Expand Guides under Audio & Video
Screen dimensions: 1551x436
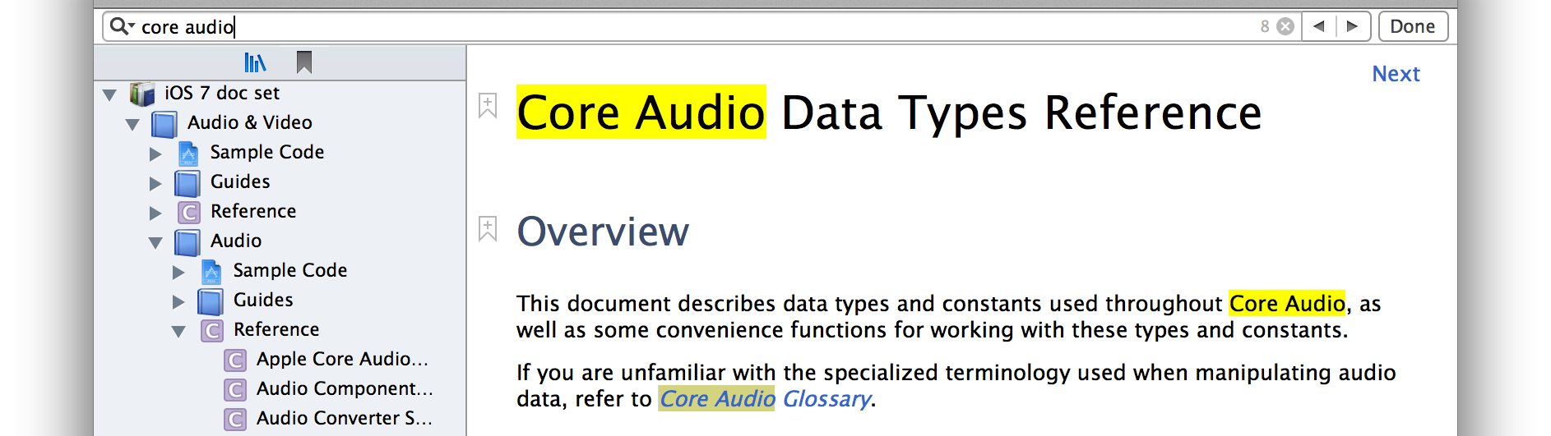click(155, 183)
